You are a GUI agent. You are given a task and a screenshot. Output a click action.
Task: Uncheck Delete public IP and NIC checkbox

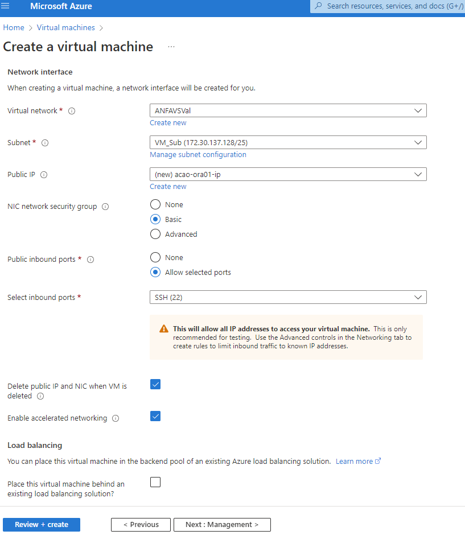point(155,384)
